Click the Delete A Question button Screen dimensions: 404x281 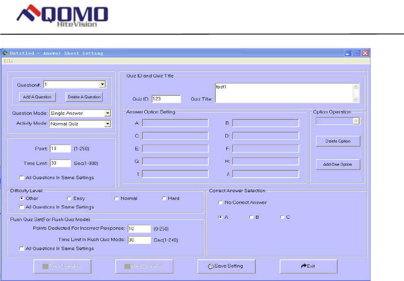click(84, 97)
